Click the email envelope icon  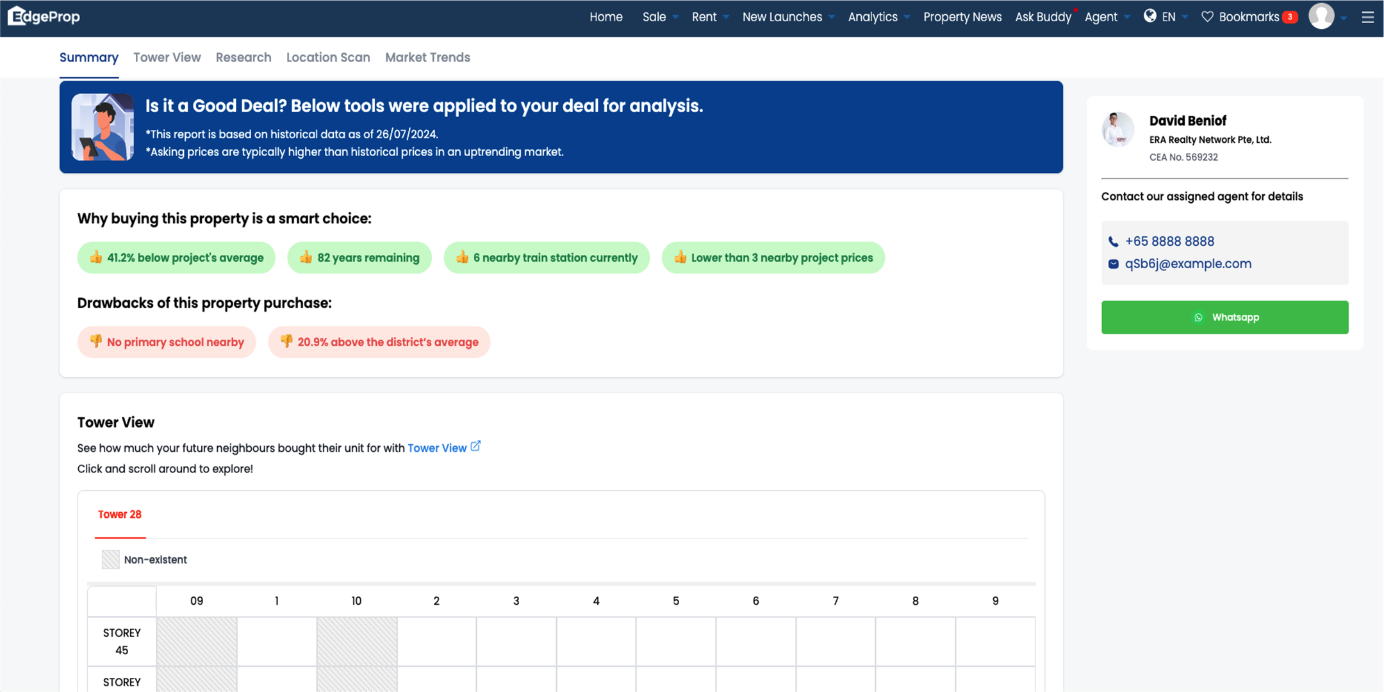(x=1114, y=264)
